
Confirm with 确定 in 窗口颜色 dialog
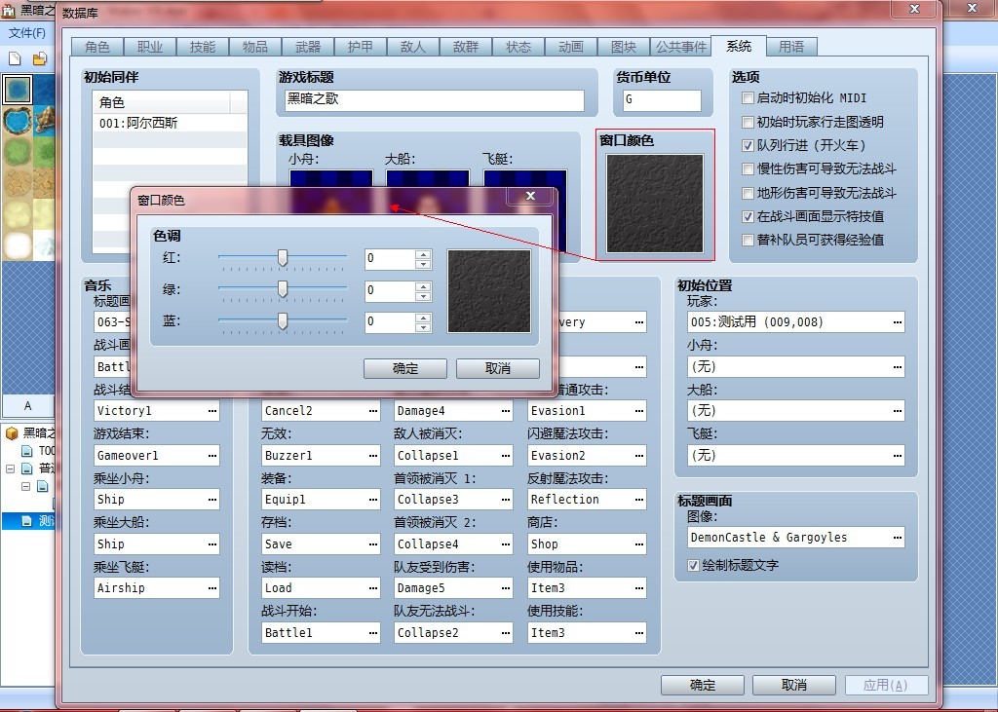click(x=404, y=368)
